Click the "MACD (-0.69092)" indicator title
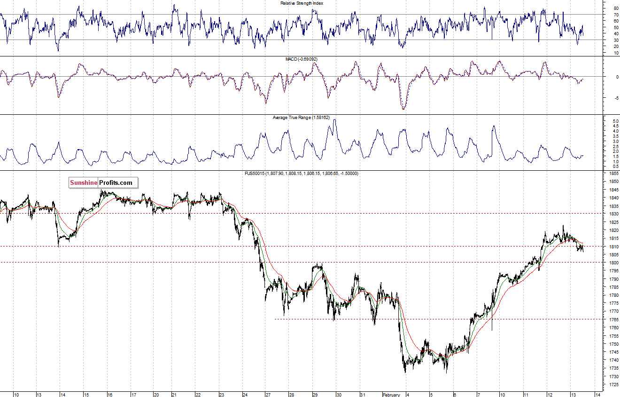The width and height of the screenshot is (620, 397). coord(302,59)
